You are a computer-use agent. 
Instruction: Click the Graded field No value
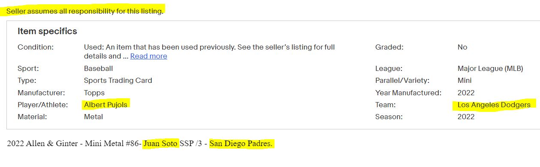[462, 47]
